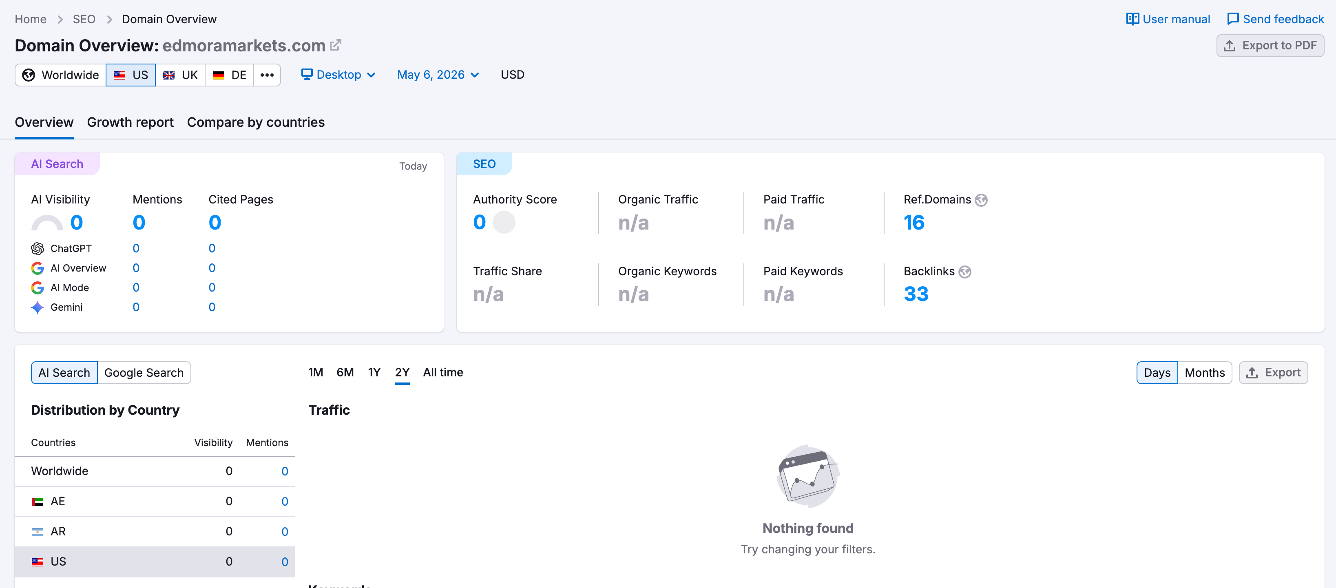Go to Home breadcrumb
This screenshot has width=1336, height=588.
click(x=31, y=19)
